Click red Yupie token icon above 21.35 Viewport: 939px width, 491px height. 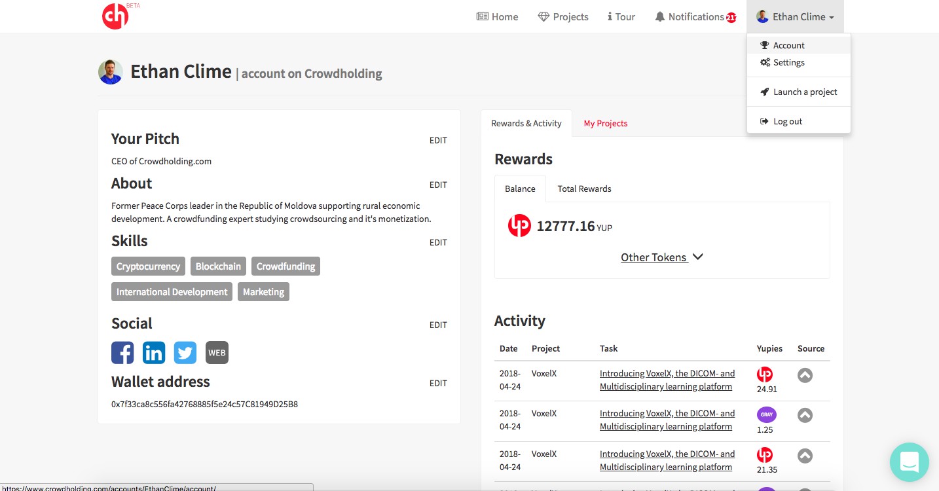click(765, 455)
